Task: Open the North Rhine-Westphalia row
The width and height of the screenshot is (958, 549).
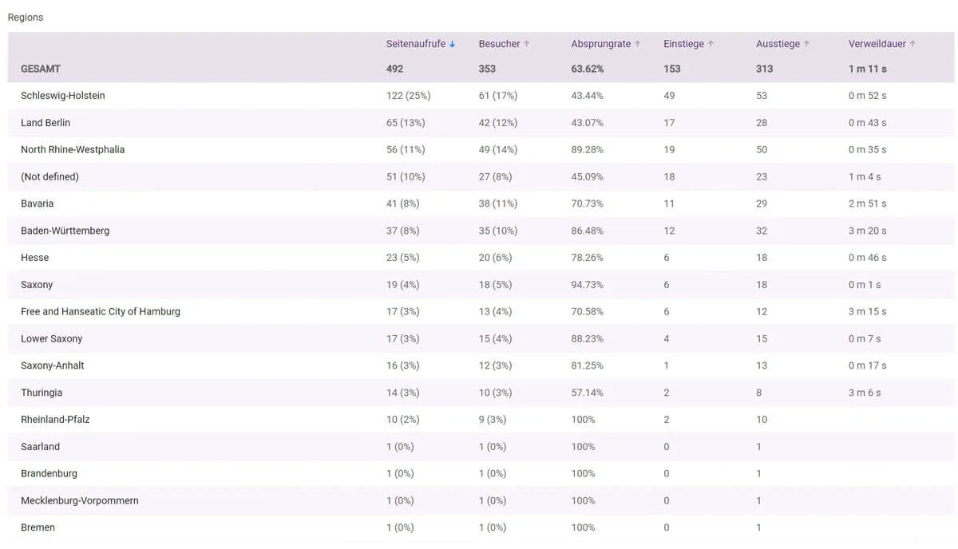Action: (73, 150)
